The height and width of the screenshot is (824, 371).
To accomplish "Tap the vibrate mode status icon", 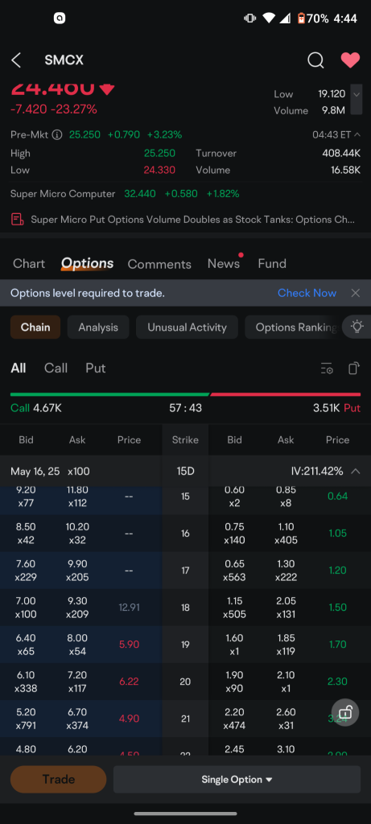I will [x=249, y=19].
